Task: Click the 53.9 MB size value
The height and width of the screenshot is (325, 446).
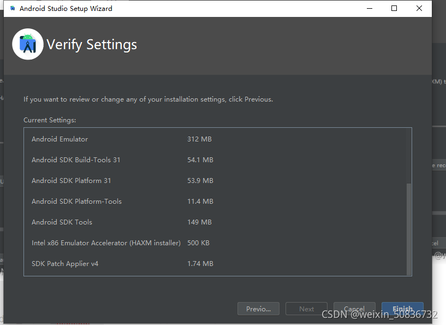Action: (200, 181)
